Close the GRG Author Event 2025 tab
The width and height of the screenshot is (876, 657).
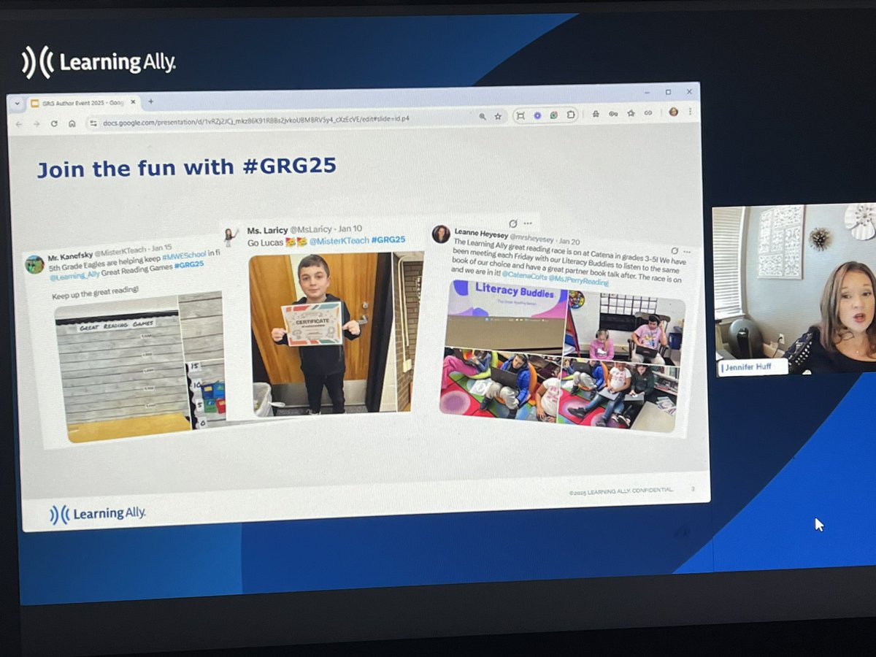point(134,103)
